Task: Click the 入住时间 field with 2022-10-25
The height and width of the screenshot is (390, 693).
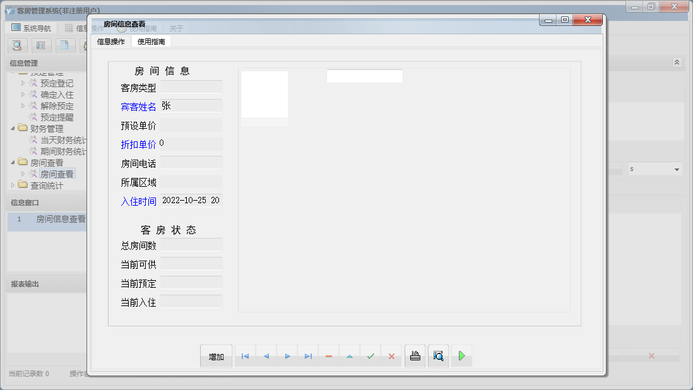Action: tap(191, 201)
